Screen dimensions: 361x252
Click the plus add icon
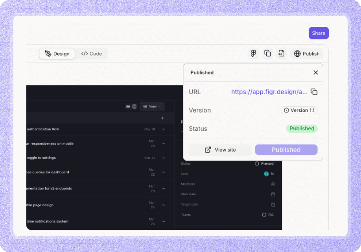point(162,118)
